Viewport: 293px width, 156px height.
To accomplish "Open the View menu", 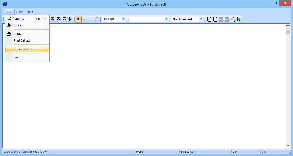I will coord(19,12).
